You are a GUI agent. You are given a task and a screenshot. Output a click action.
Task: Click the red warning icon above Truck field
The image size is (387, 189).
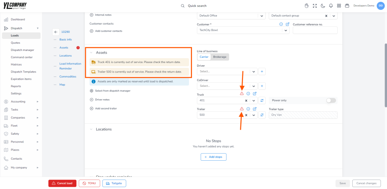(241, 94)
